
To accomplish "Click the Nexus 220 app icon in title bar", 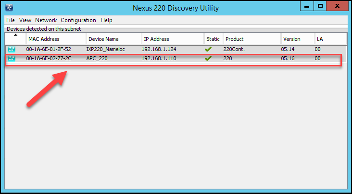I will 9,8.
